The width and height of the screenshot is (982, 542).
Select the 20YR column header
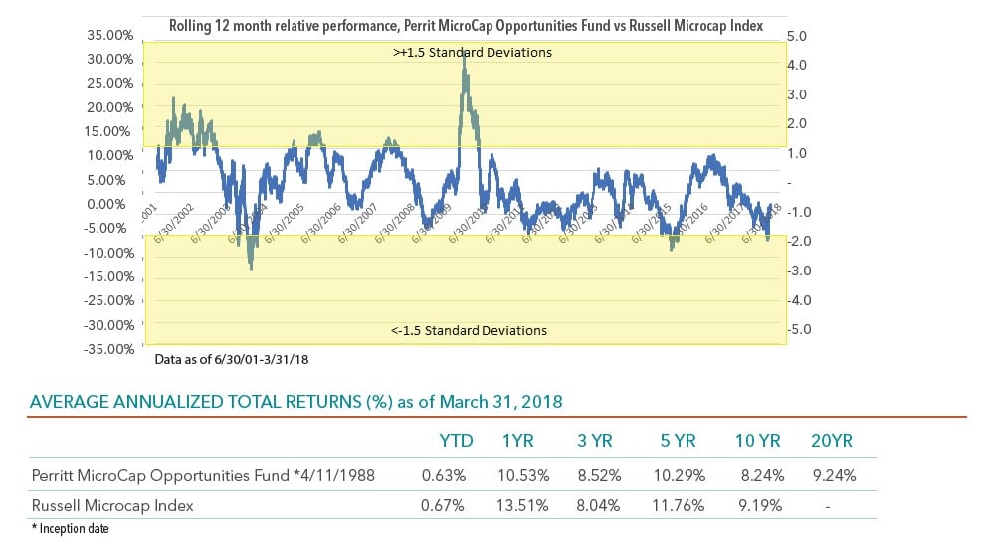[833, 440]
